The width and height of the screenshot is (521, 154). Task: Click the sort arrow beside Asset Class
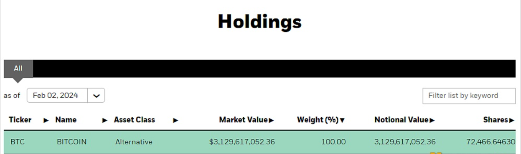pyautogui.click(x=175, y=120)
